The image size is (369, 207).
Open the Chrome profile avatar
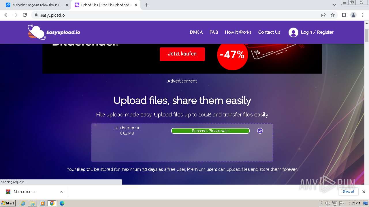point(353,15)
